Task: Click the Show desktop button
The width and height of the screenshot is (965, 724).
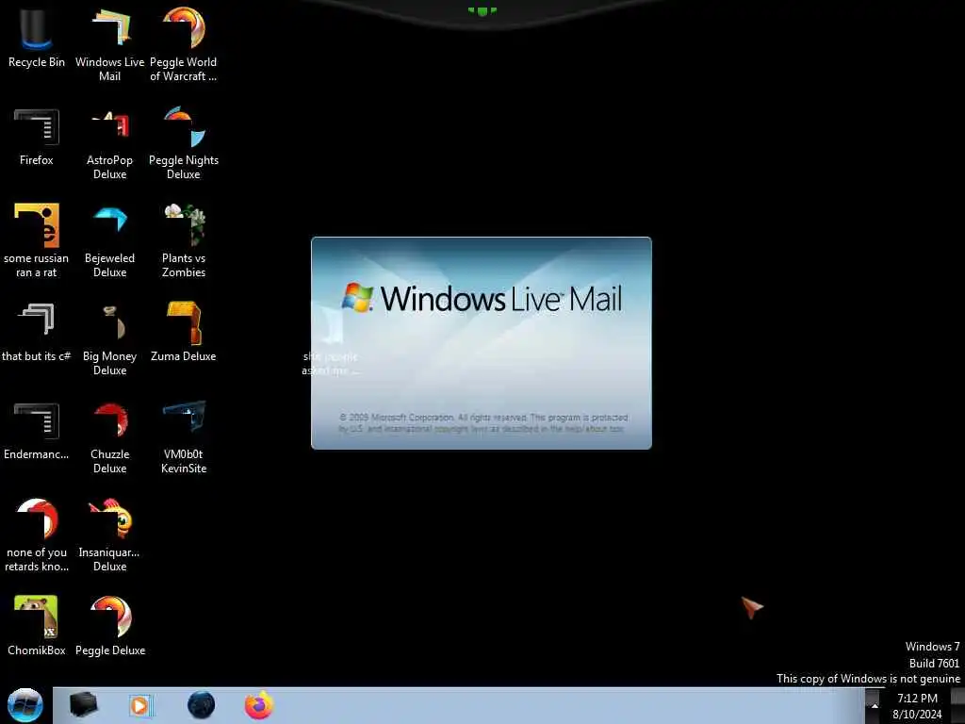Action: coord(958,706)
